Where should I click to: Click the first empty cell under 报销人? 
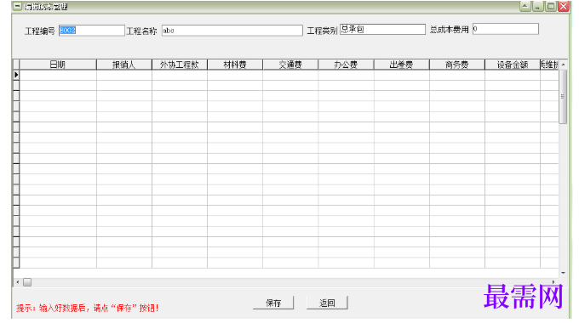tap(124, 75)
